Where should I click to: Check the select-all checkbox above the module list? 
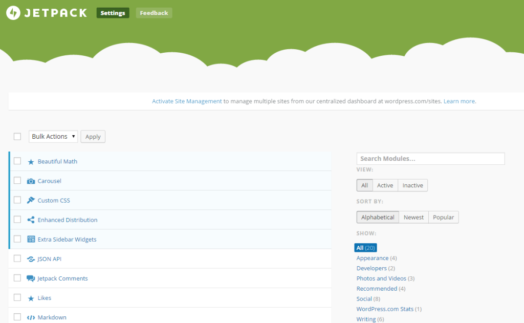click(x=17, y=136)
